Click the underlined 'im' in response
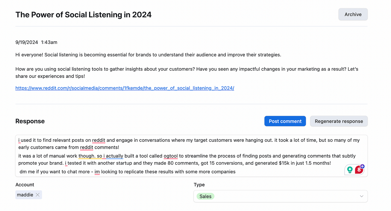This screenshot has width=391, height=211. click(97, 172)
